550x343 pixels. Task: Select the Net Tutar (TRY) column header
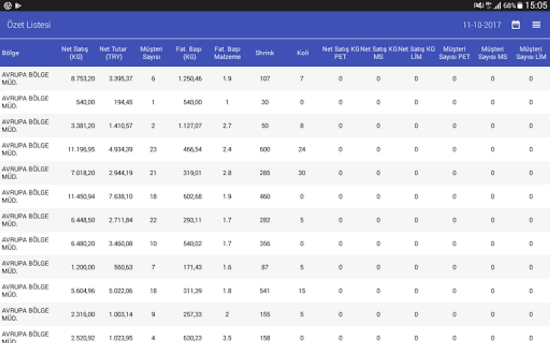coord(113,53)
